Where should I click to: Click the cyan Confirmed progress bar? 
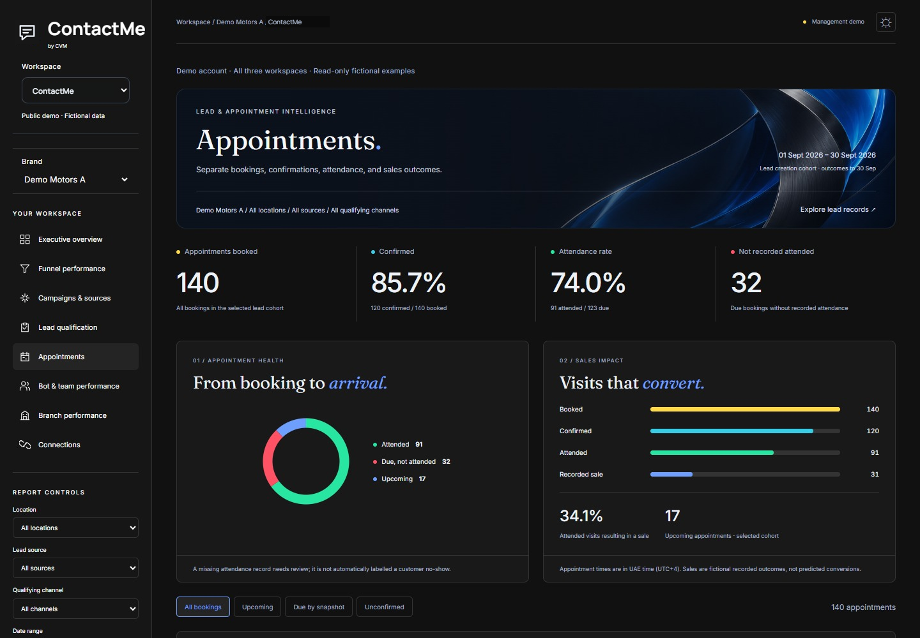click(732, 431)
